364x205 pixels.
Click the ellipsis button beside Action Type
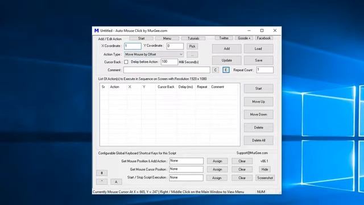point(192,55)
